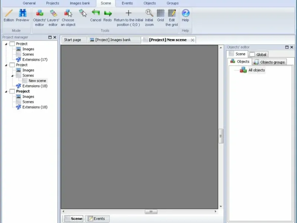Collapse the second Project tree node
This screenshot has height=223, width=297.
click(6, 65)
